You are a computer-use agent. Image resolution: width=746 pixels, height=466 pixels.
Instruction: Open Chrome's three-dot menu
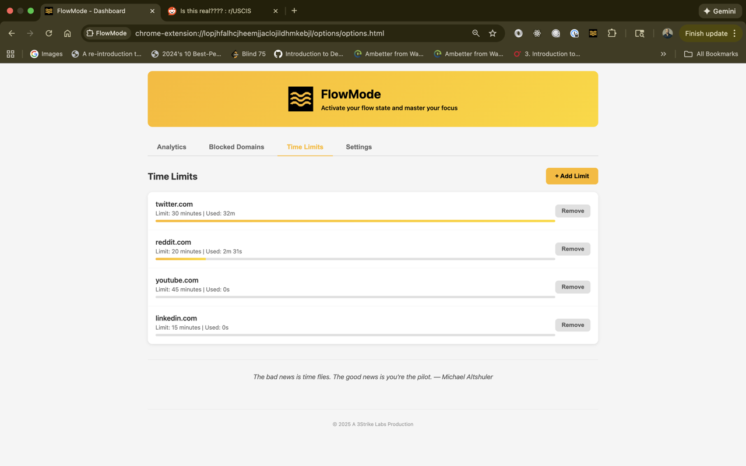(735, 33)
